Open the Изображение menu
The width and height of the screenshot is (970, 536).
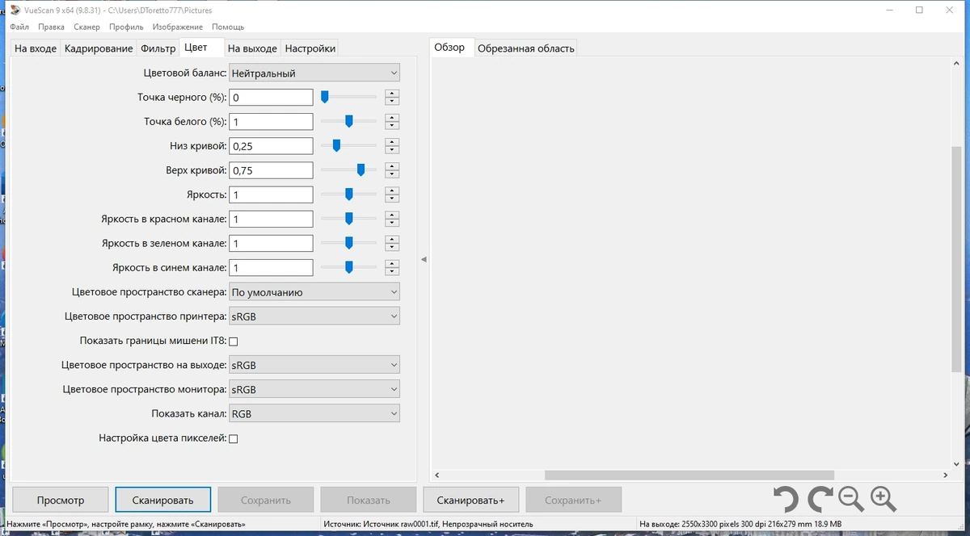178,27
